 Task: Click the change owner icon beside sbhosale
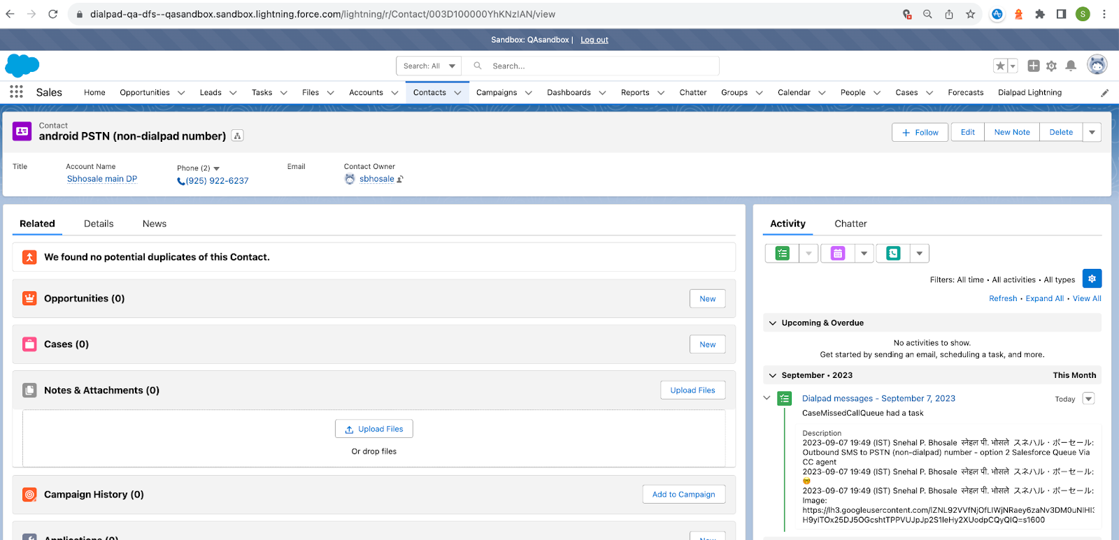coord(400,180)
